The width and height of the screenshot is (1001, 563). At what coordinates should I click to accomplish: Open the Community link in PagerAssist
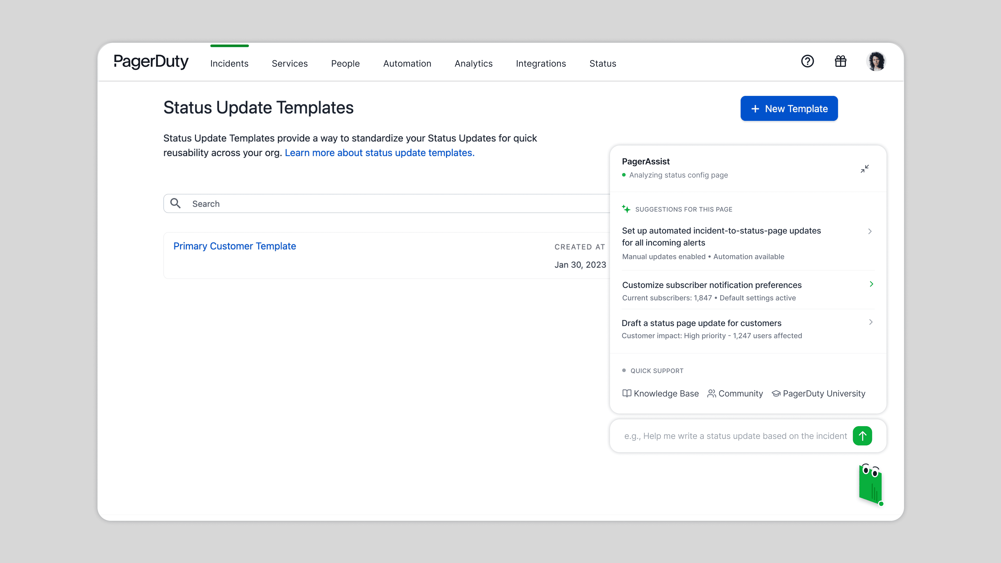point(740,394)
